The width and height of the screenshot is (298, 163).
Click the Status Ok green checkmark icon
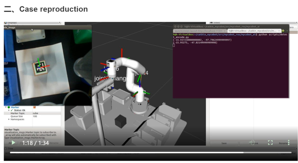(12, 110)
